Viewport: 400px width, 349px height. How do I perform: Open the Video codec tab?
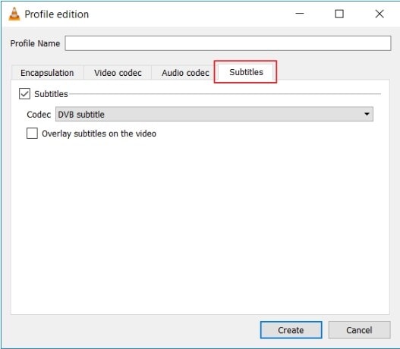(118, 73)
